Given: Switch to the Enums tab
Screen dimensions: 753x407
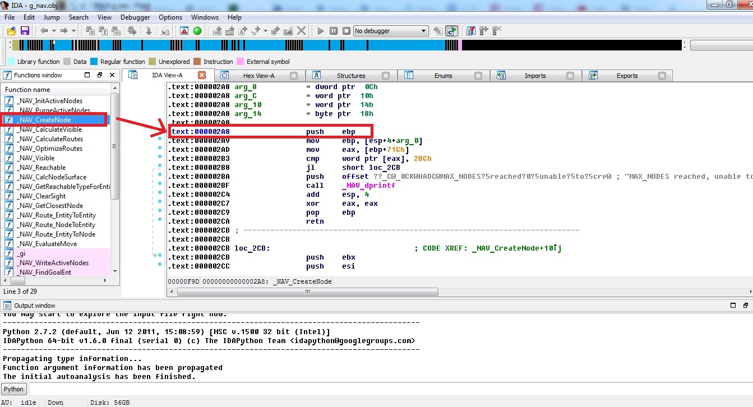Looking at the screenshot, I should click(443, 76).
